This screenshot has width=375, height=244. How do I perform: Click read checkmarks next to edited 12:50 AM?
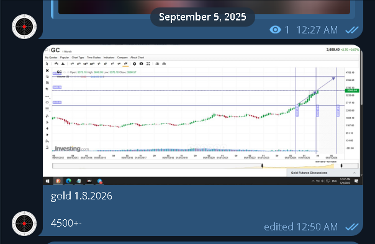pos(352,227)
